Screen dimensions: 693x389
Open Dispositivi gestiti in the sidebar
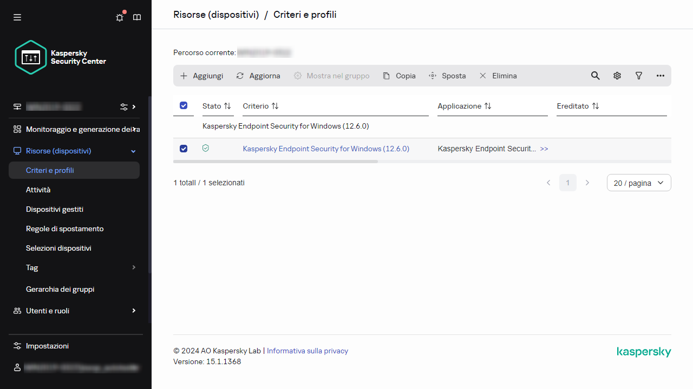(55, 209)
